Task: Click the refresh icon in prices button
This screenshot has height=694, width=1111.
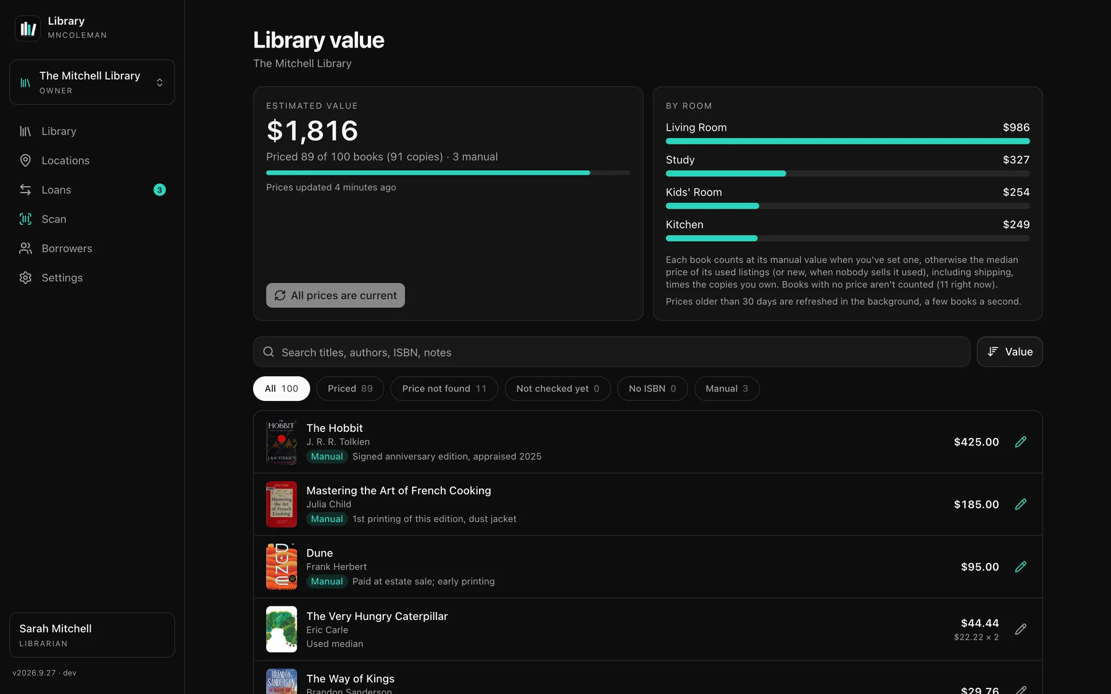Action: pos(280,295)
